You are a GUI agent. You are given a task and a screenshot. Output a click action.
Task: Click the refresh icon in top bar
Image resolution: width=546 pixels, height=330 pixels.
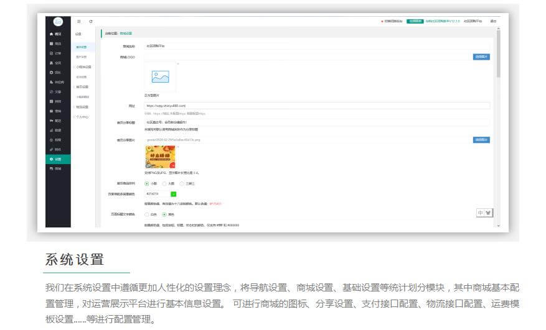[91, 21]
